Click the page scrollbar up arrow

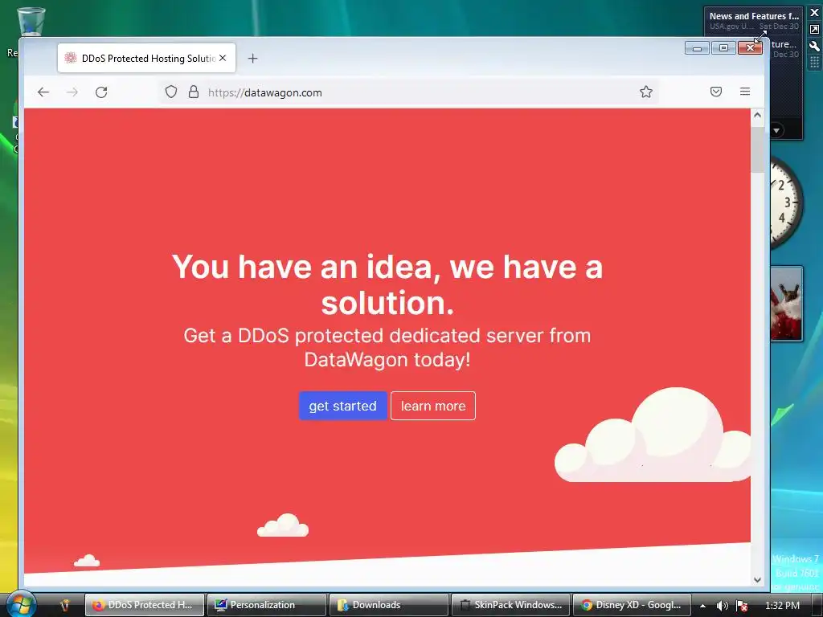(x=757, y=115)
